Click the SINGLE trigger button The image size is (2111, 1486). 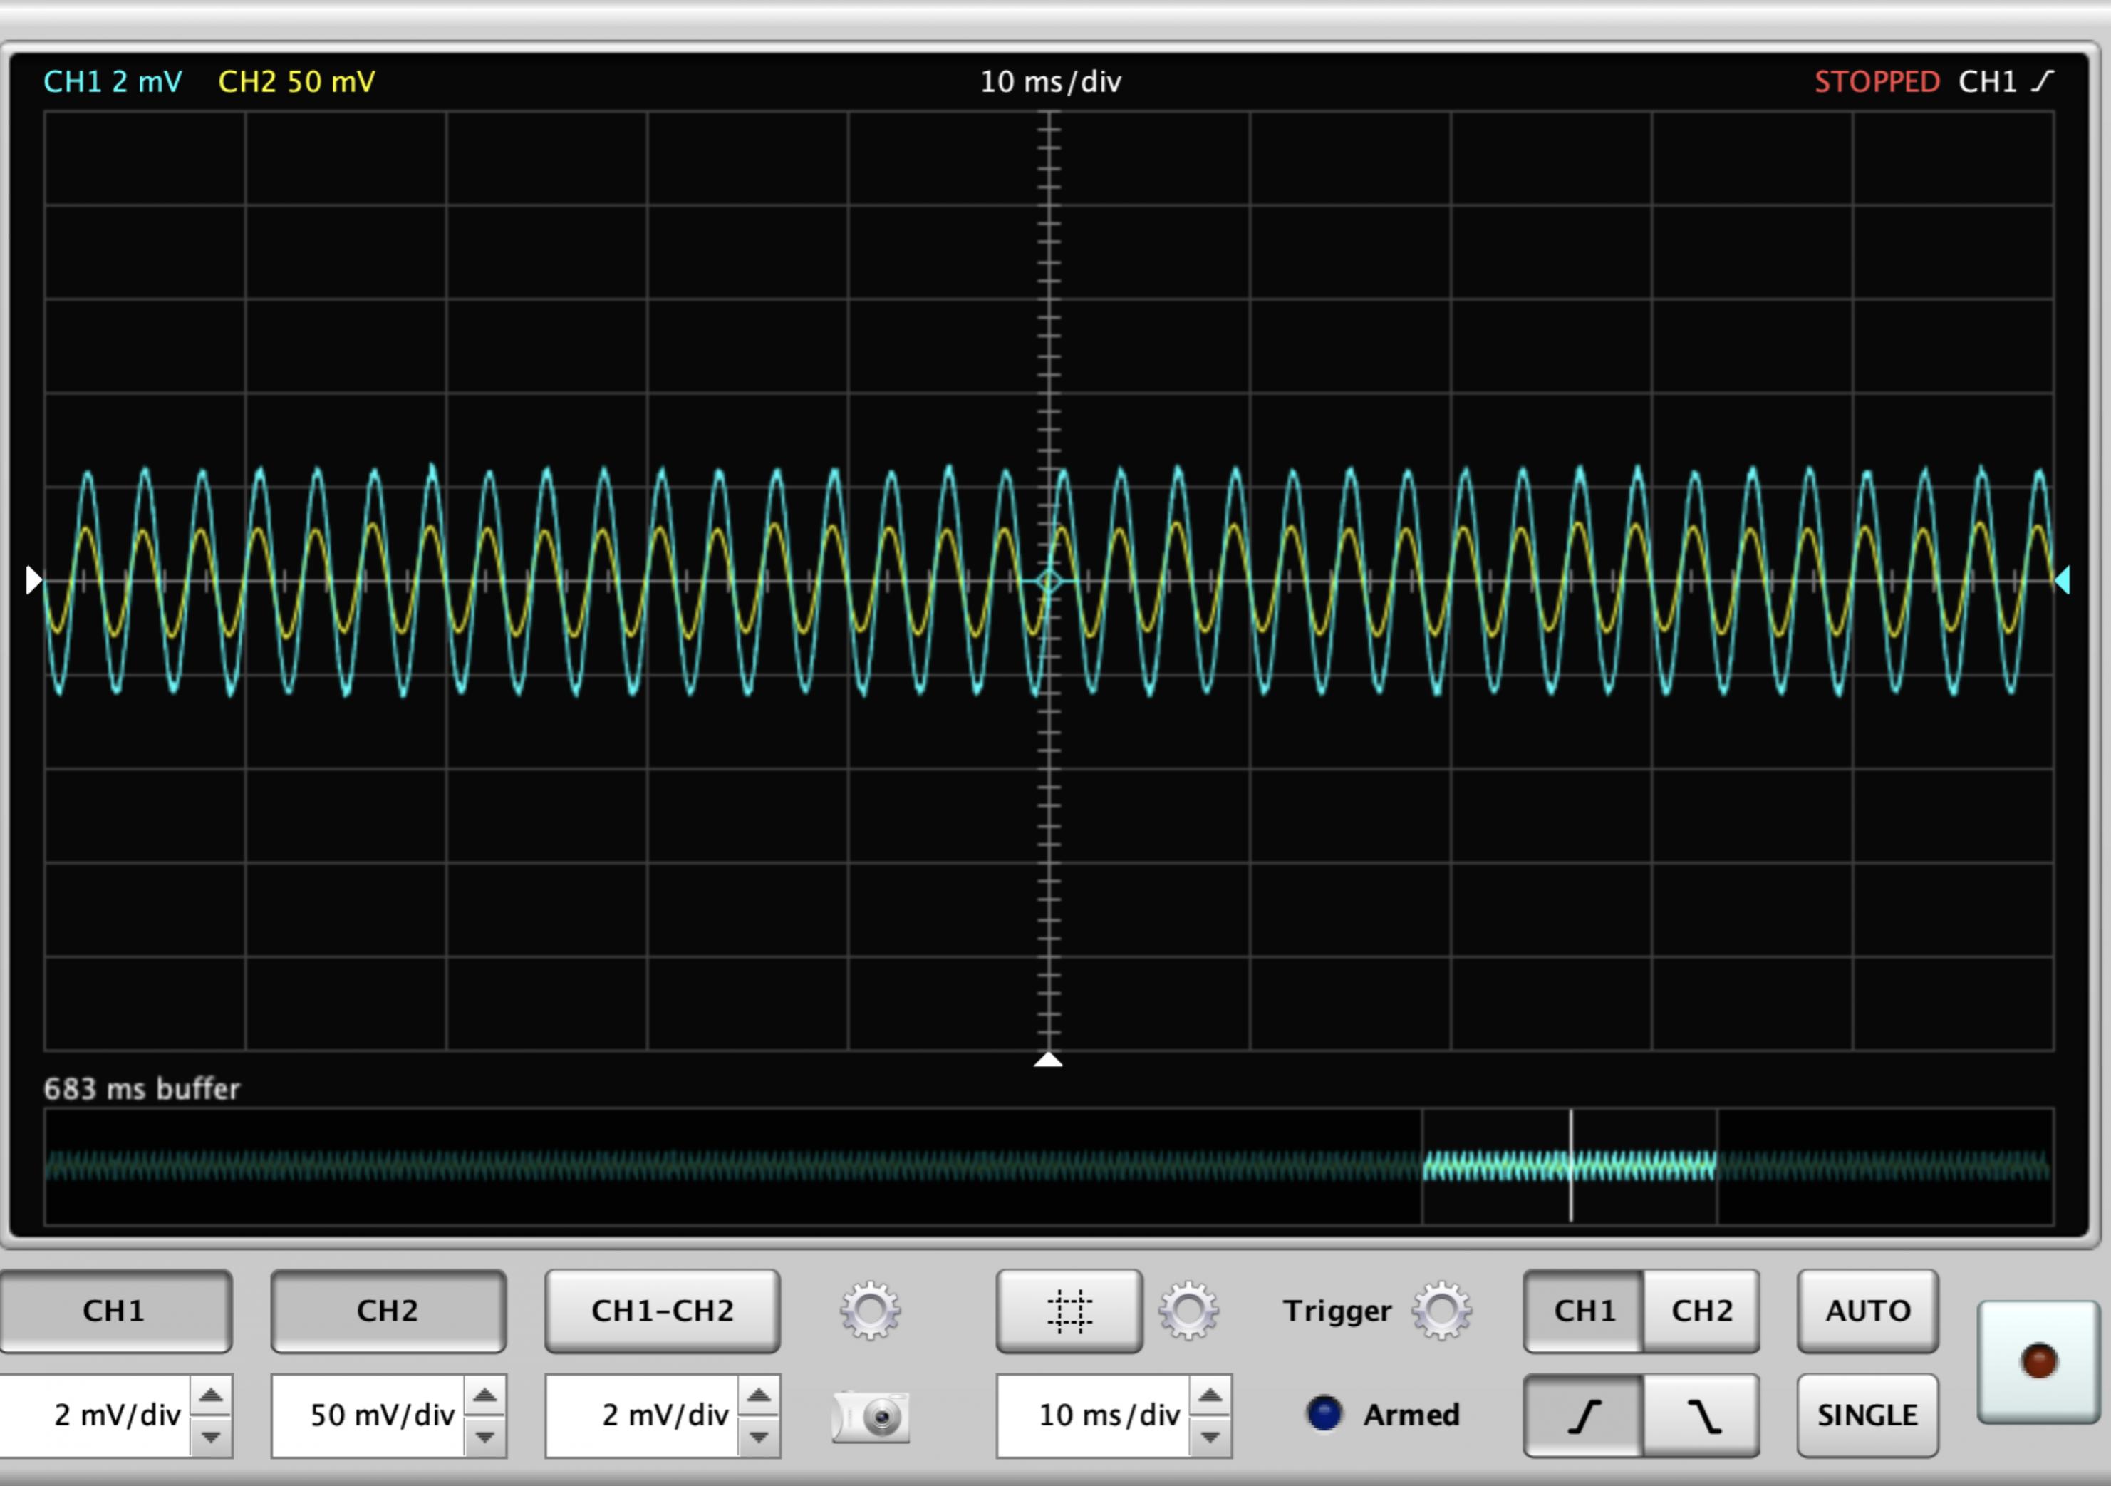[1867, 1415]
